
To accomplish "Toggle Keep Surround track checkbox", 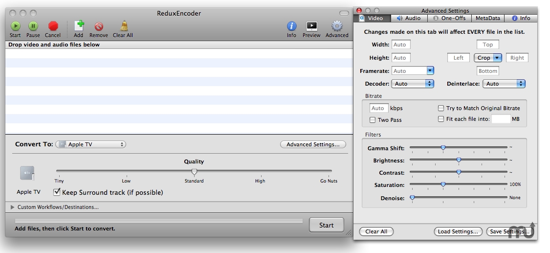I will [x=57, y=192].
